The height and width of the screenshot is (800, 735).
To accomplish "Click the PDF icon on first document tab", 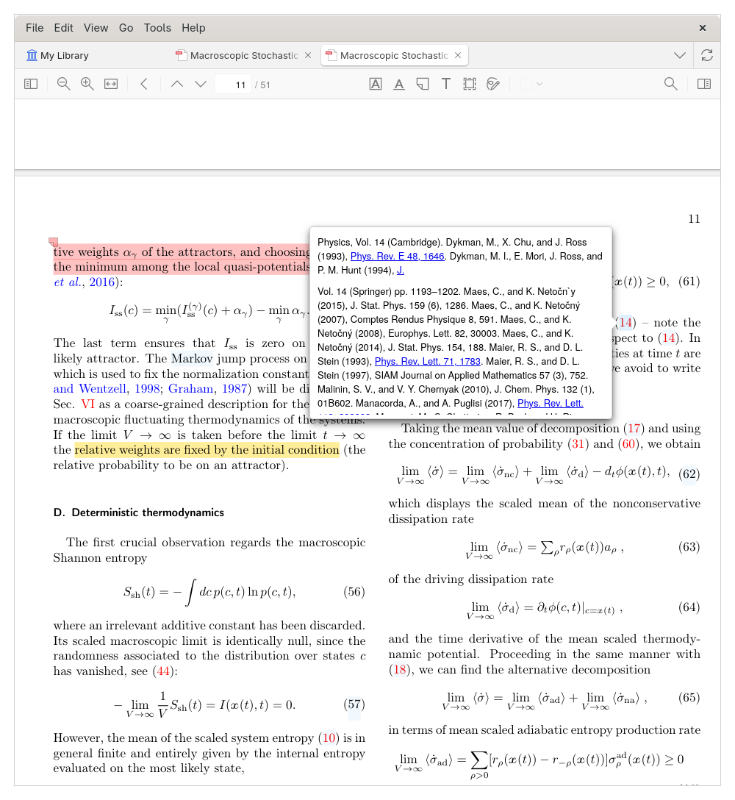I will coord(181,55).
